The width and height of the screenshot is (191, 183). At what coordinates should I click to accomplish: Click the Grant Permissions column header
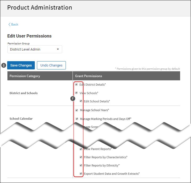pos(126,76)
